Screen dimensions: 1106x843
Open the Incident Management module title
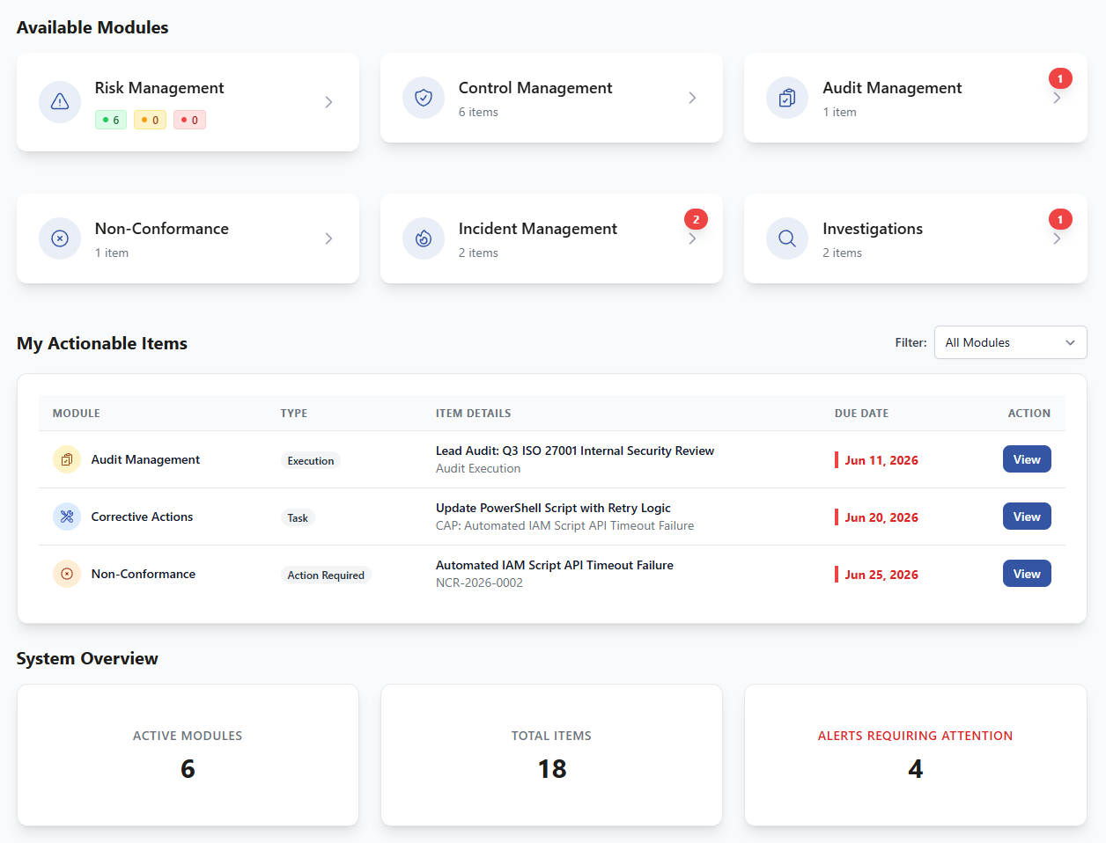tap(538, 229)
